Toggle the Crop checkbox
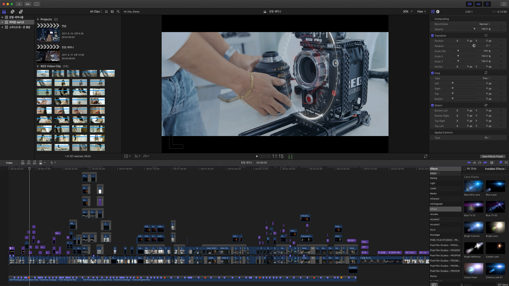The image size is (509, 286). [x=432, y=73]
